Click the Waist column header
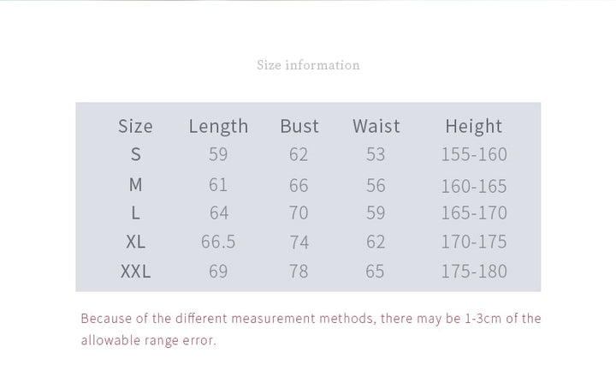Image resolution: width=616 pixels, height=383 pixels. 376,126
